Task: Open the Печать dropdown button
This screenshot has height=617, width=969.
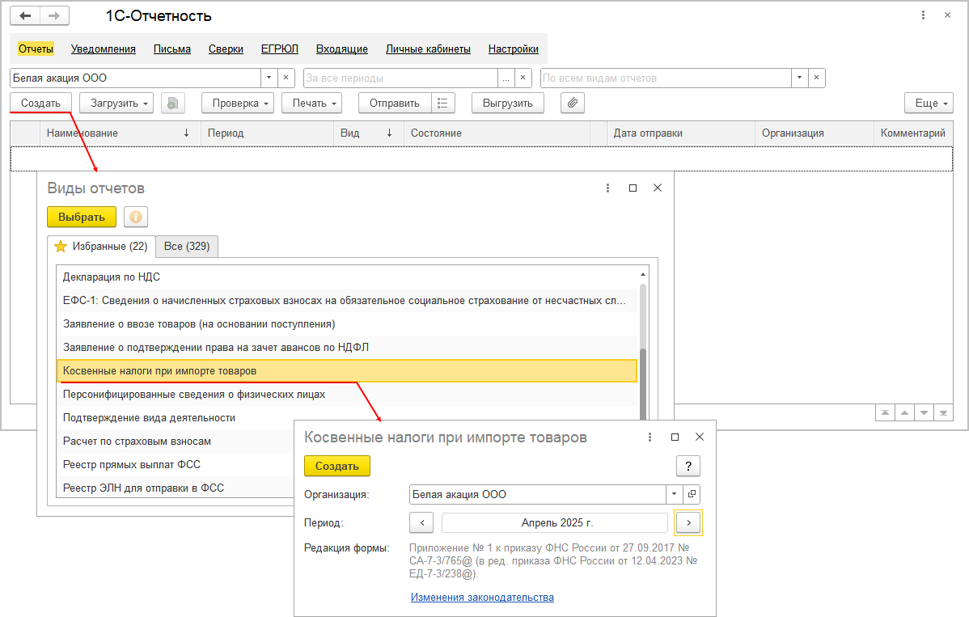Action: (x=312, y=104)
